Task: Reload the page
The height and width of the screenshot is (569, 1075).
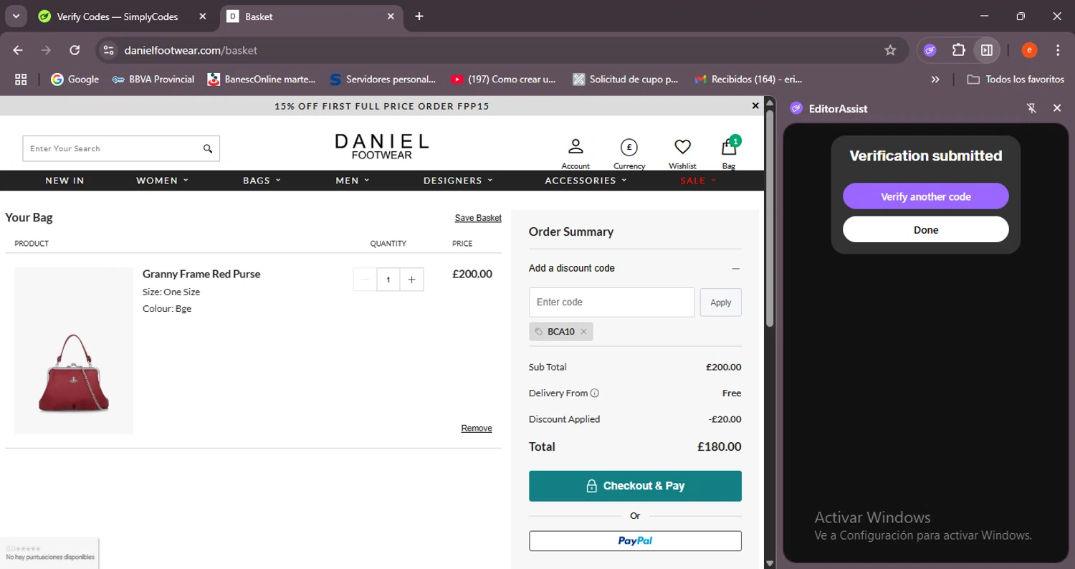Action: [75, 50]
